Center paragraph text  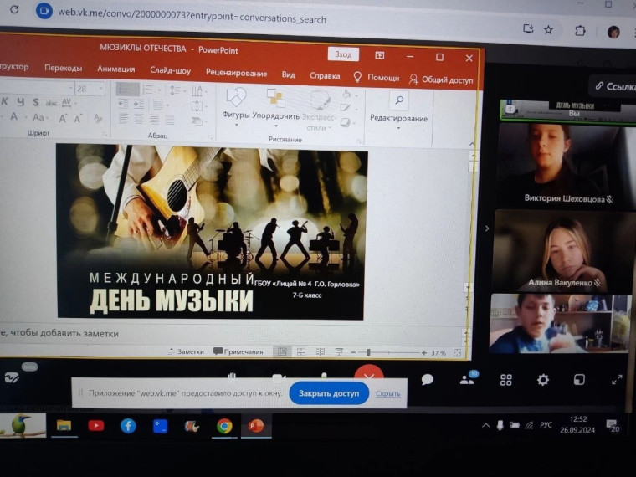point(138,119)
